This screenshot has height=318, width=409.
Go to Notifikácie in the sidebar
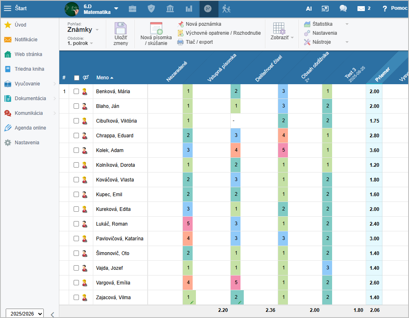(x=26, y=40)
